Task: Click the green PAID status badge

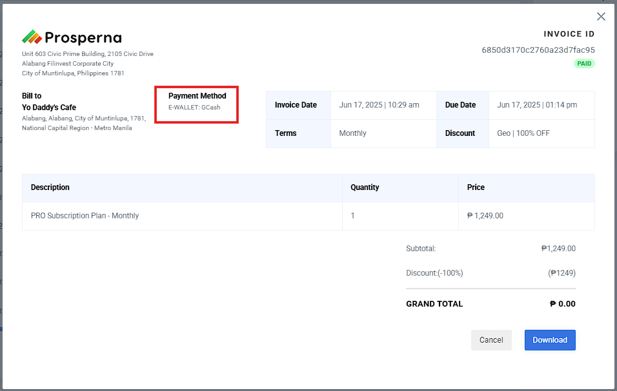Action: pyautogui.click(x=584, y=64)
